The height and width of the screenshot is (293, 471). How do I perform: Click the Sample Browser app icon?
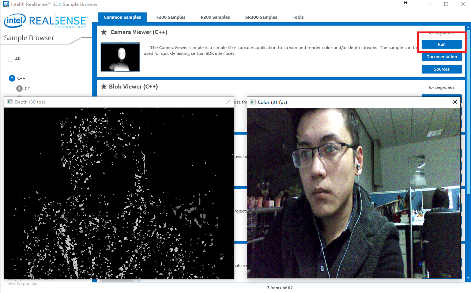(x=6, y=4)
